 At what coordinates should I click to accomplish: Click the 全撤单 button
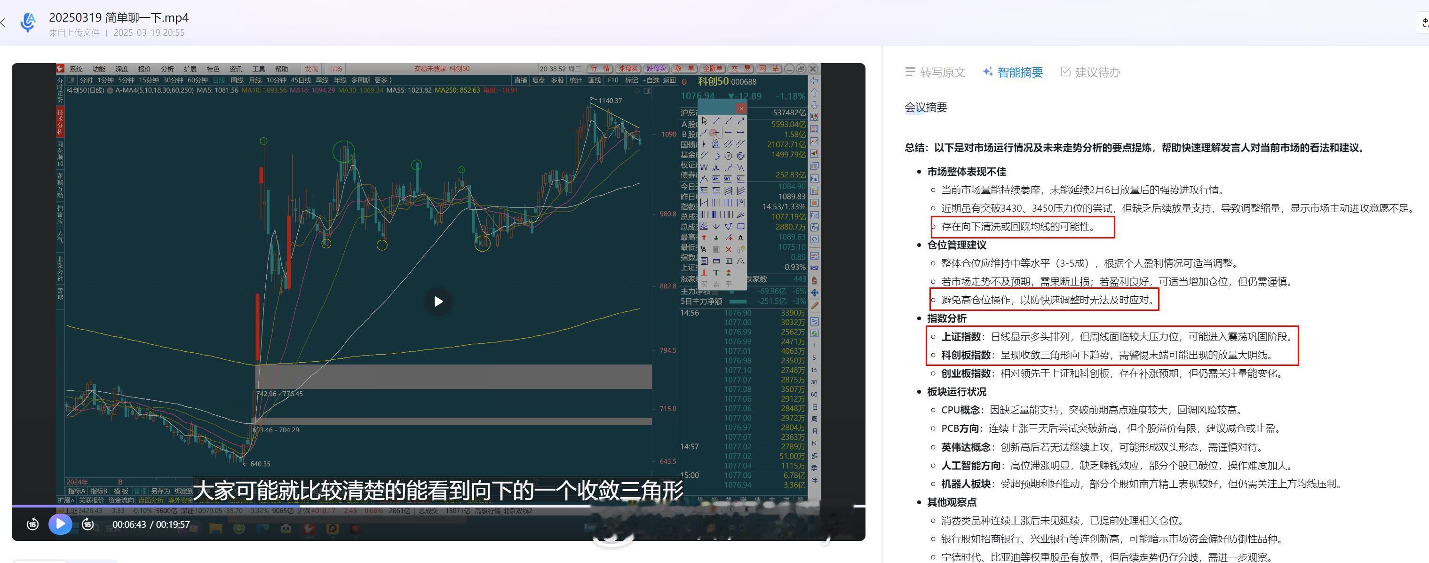point(713,69)
